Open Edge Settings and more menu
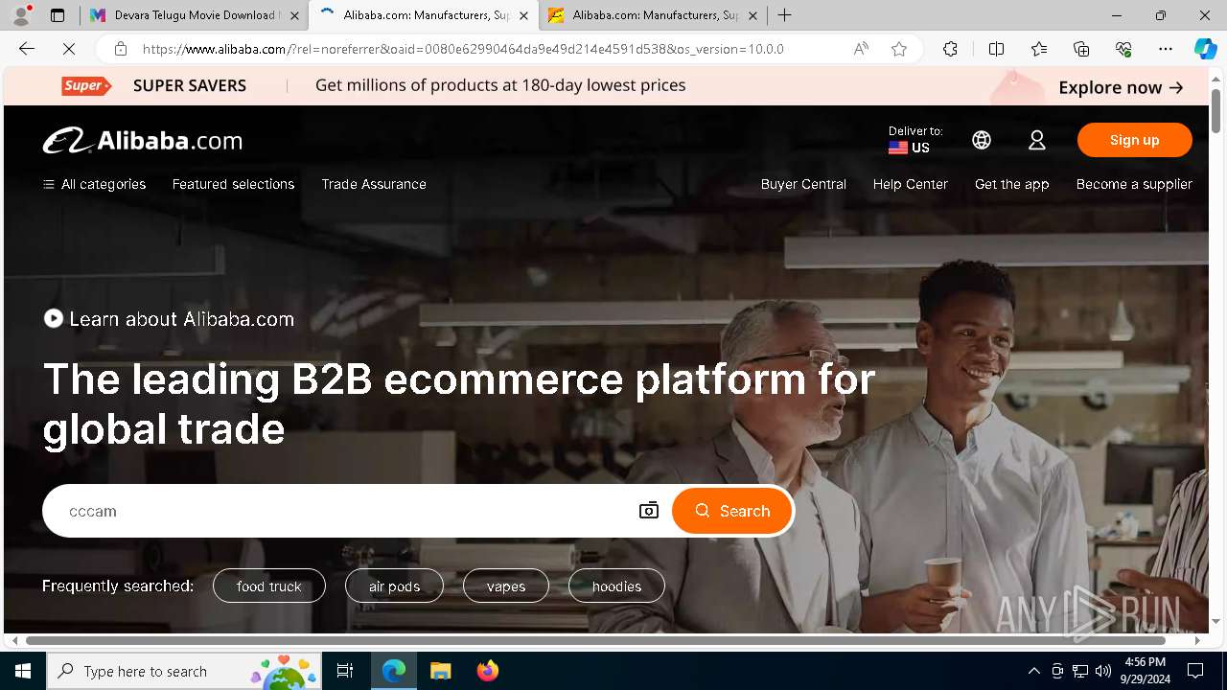 click(1166, 49)
